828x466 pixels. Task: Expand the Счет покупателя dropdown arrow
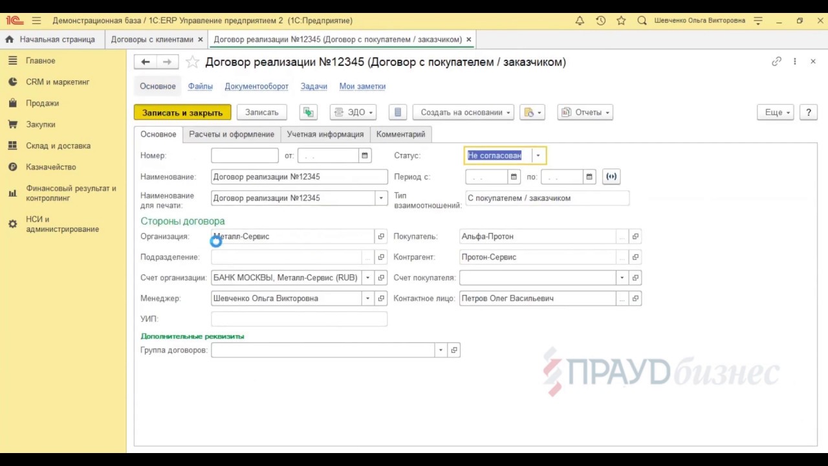click(622, 278)
